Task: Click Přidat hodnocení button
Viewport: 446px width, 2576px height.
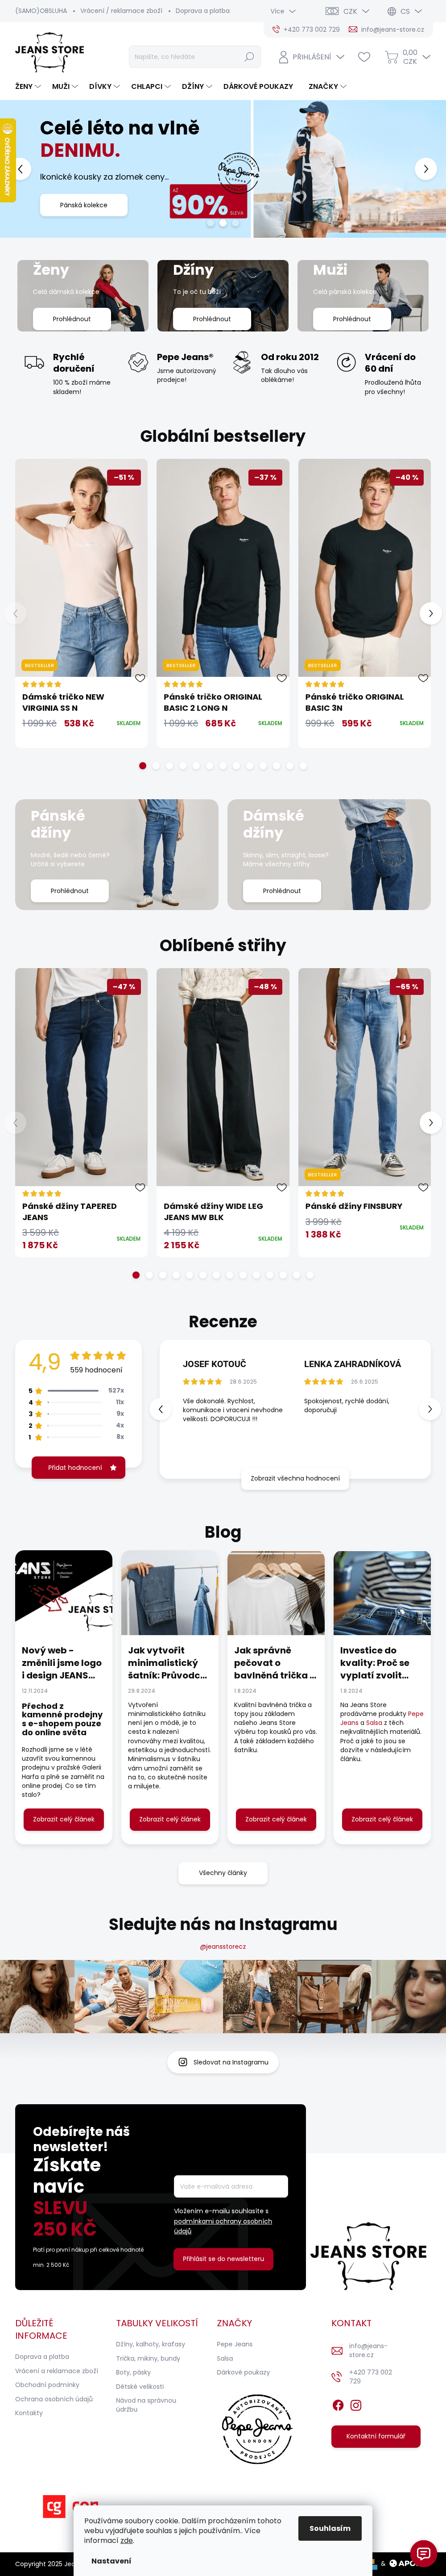Action: (79, 1467)
